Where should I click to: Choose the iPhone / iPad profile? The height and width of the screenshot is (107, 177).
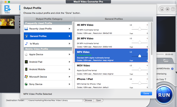[111, 83]
